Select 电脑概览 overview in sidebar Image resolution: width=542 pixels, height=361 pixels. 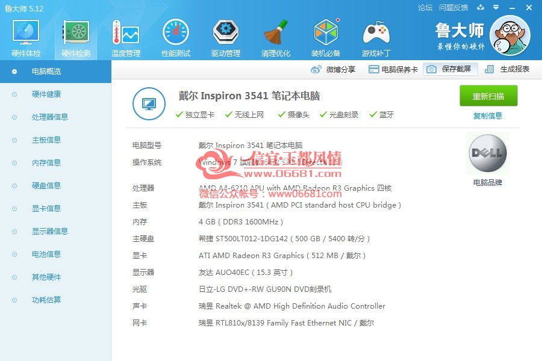55,72
